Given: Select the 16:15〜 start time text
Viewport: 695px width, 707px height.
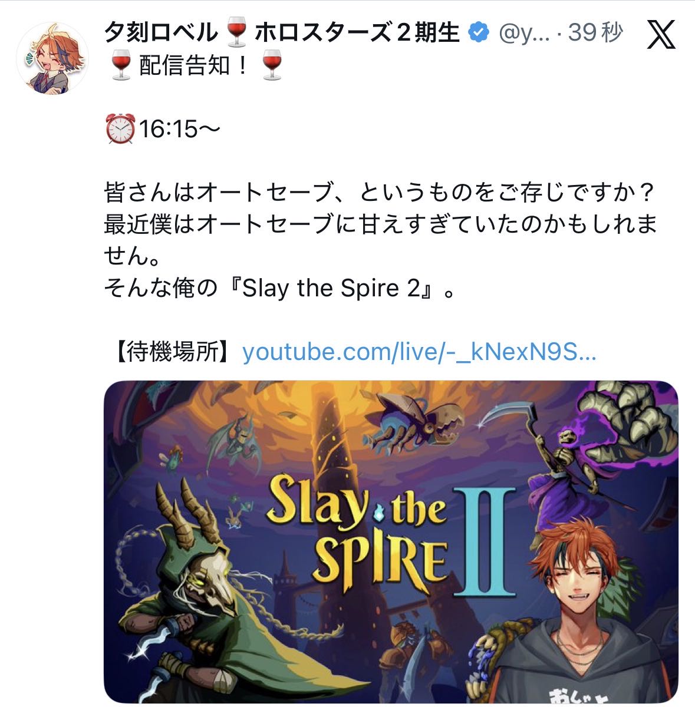Looking at the screenshot, I should (x=179, y=128).
